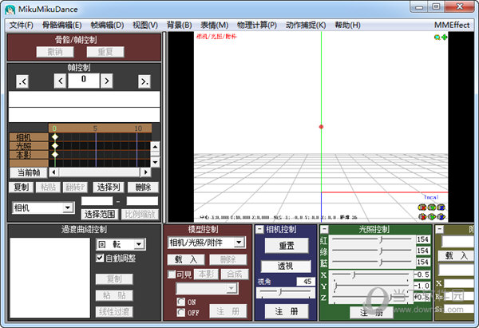Click the 注册 button in light control
This screenshot has width=479, height=328.
[x=371, y=312]
